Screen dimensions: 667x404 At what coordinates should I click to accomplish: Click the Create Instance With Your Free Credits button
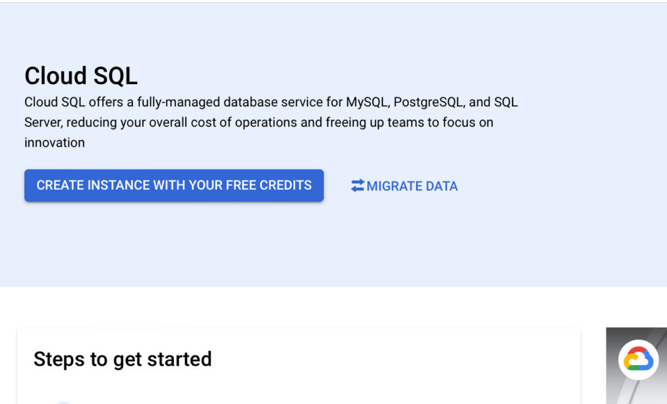click(174, 186)
